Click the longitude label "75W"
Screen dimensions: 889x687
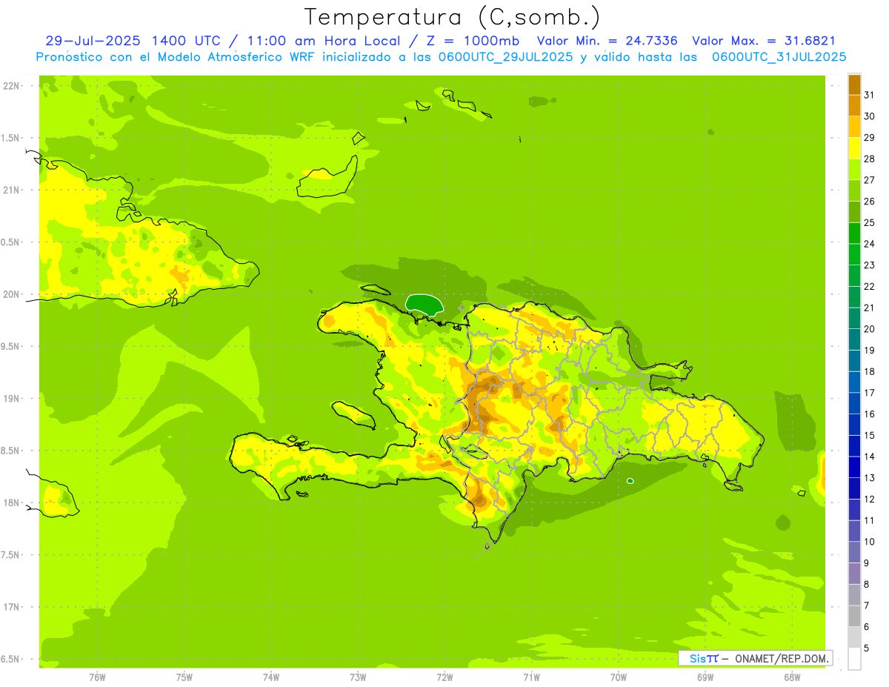[x=184, y=677]
